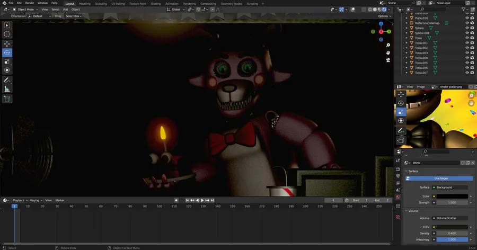Switch to Shading workspace tab
The height and width of the screenshot is (250, 477).
click(x=156, y=4)
